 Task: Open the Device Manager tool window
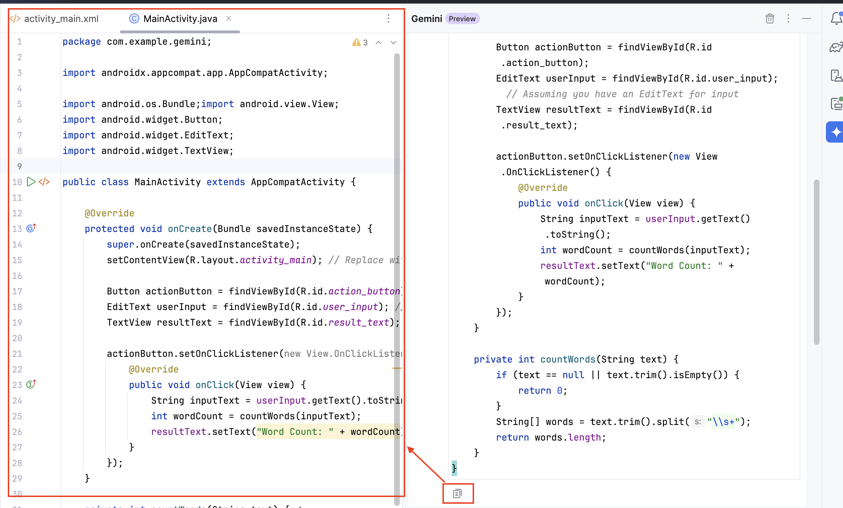[x=836, y=76]
